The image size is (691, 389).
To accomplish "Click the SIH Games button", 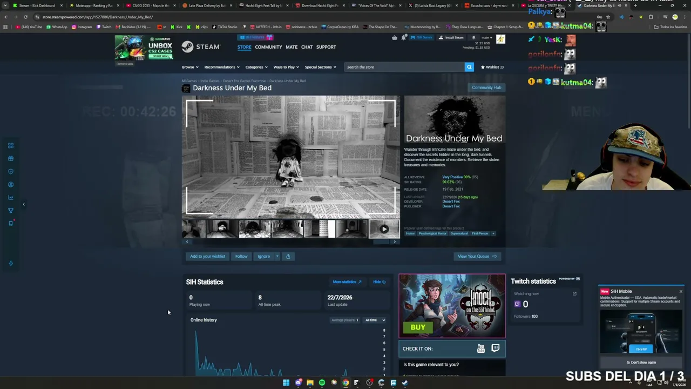I will (x=422, y=37).
